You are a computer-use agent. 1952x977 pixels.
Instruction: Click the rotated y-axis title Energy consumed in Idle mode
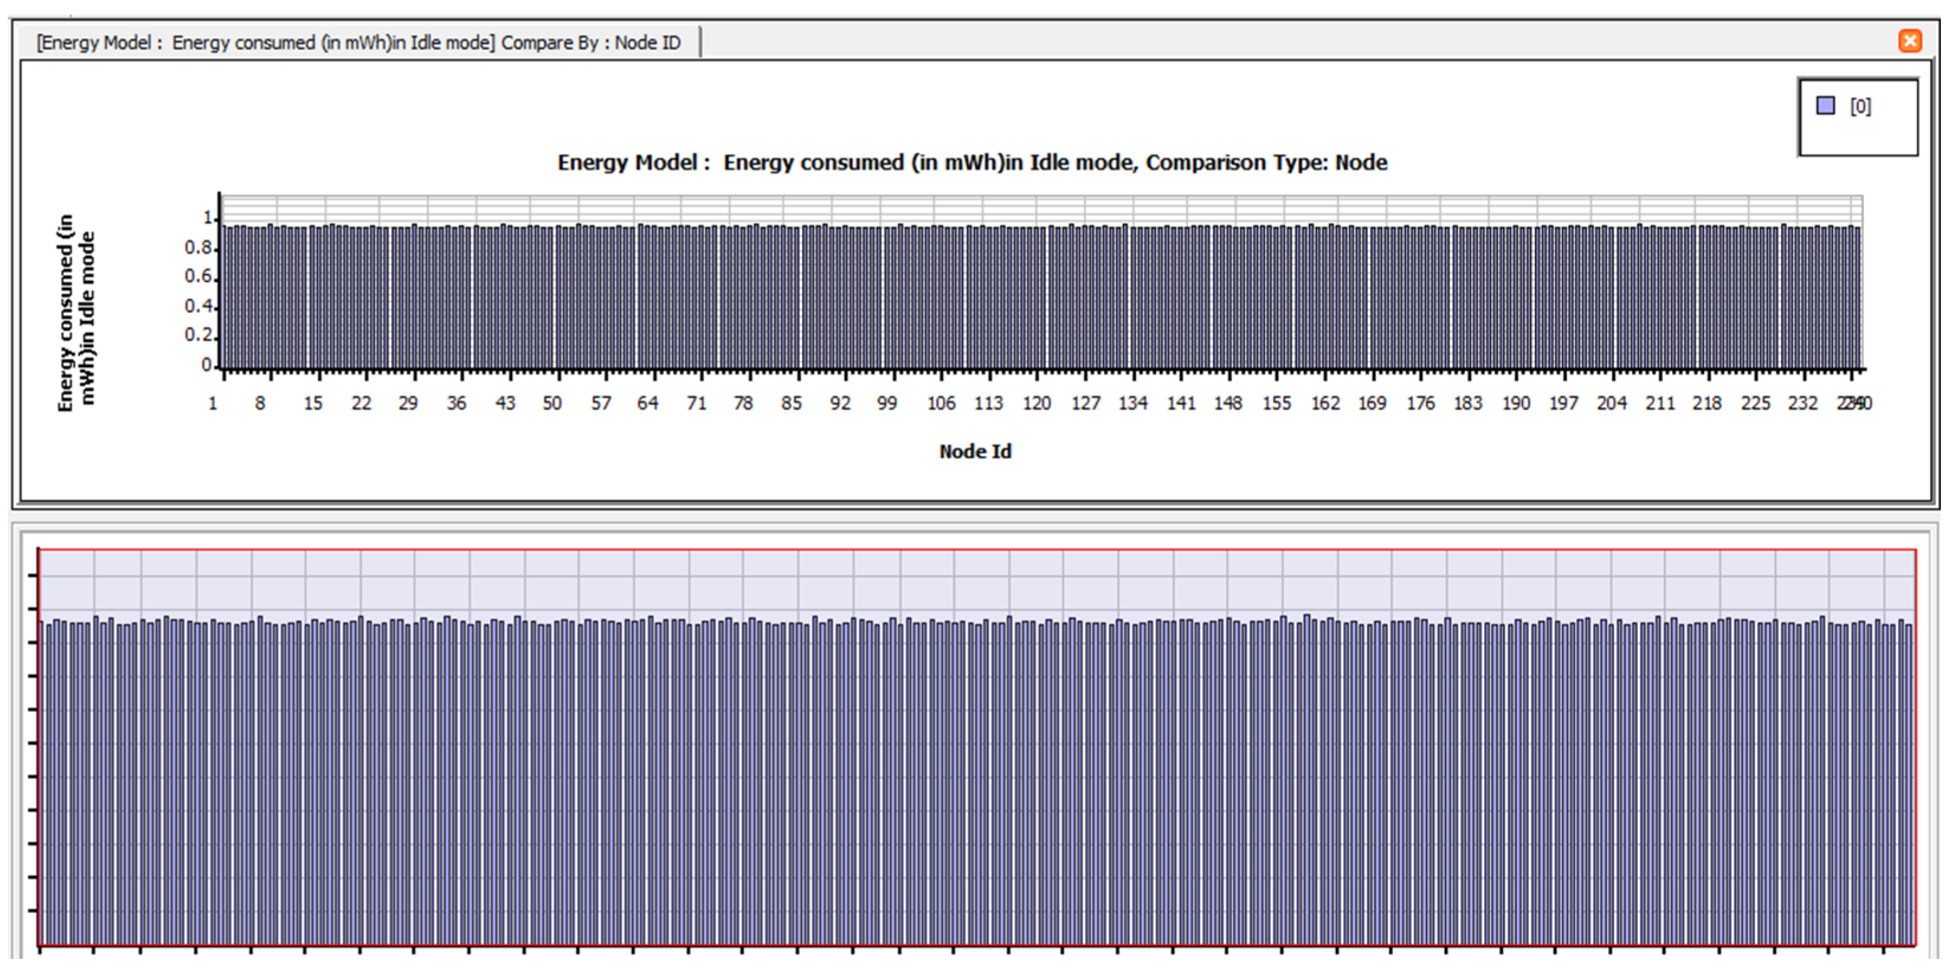[x=76, y=312]
